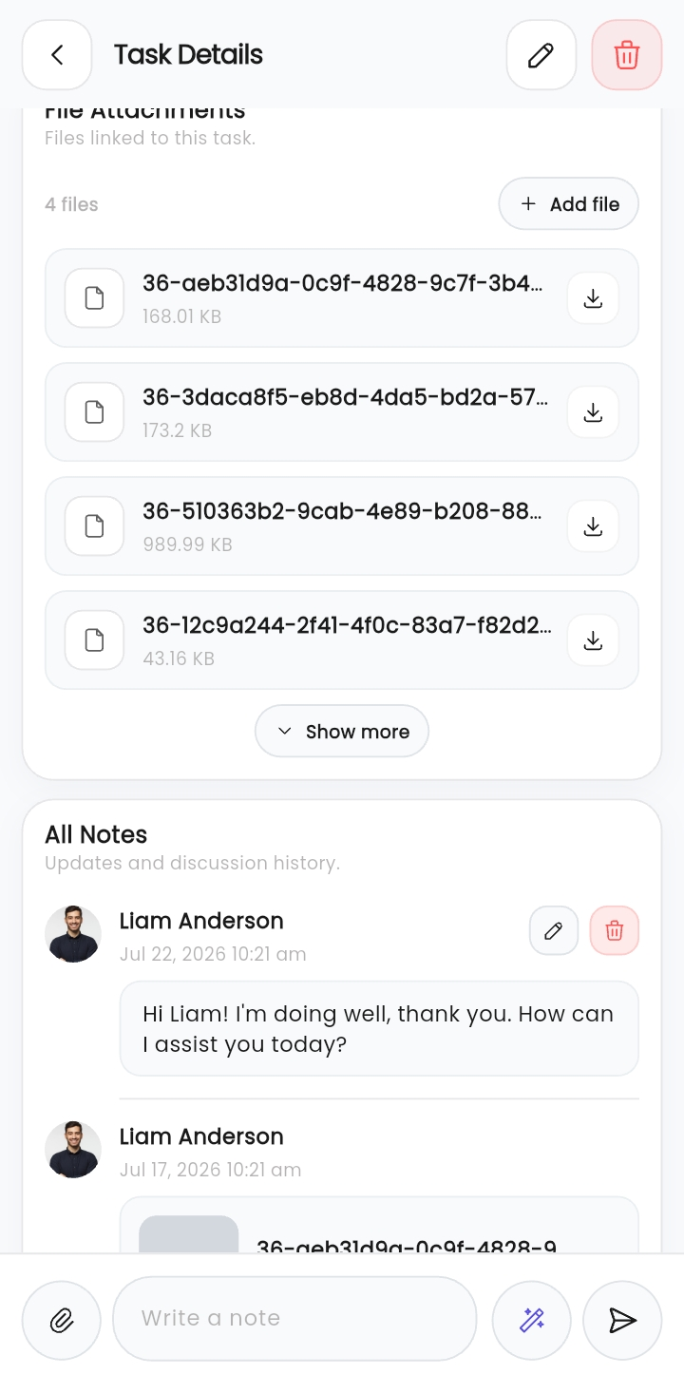684x1374 pixels.
Task: Open the attachment thumbnail in Jul 17 note
Action: pyautogui.click(x=189, y=1235)
